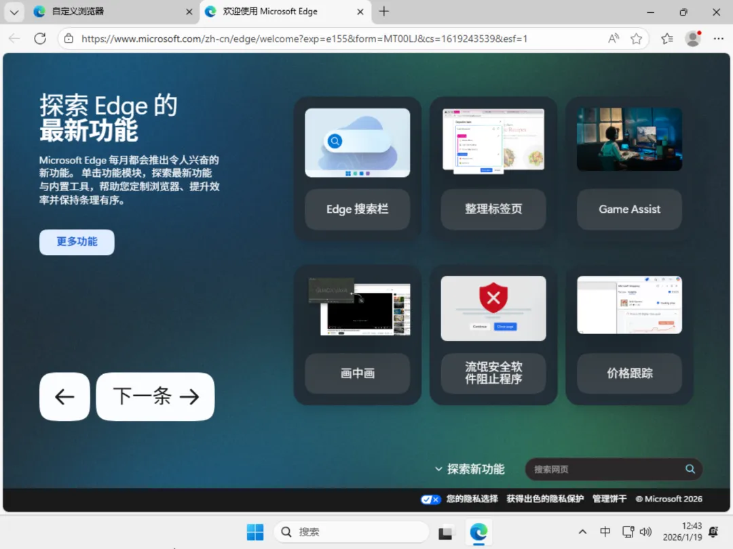Screen dimensions: 733x549
Task: Click the taskbar 搜索 box
Action: (x=351, y=532)
